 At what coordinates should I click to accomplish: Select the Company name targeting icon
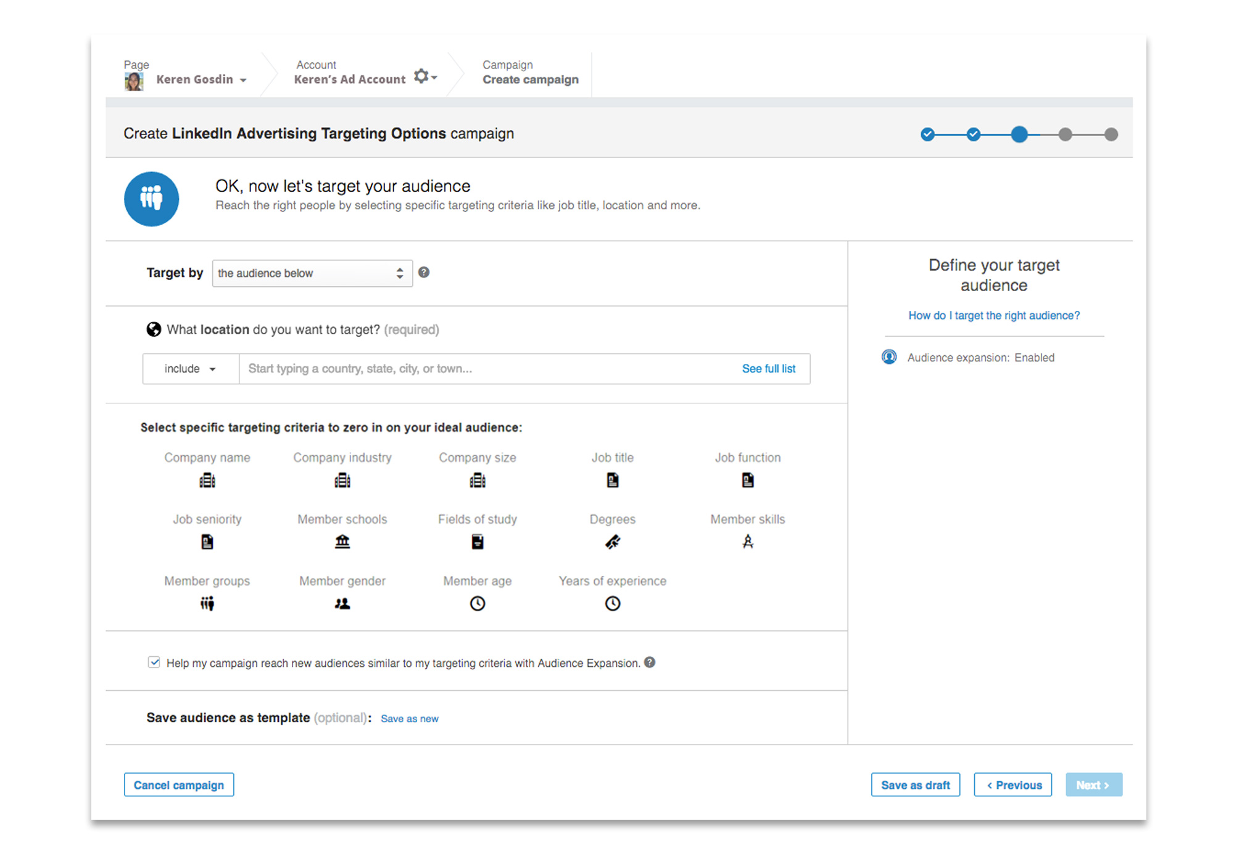207,480
